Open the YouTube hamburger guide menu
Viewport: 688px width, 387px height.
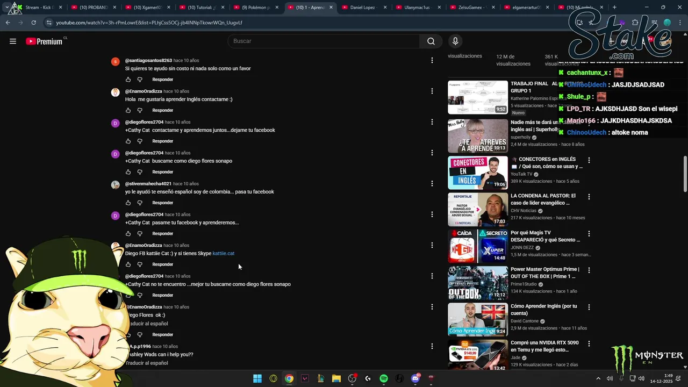tap(13, 41)
